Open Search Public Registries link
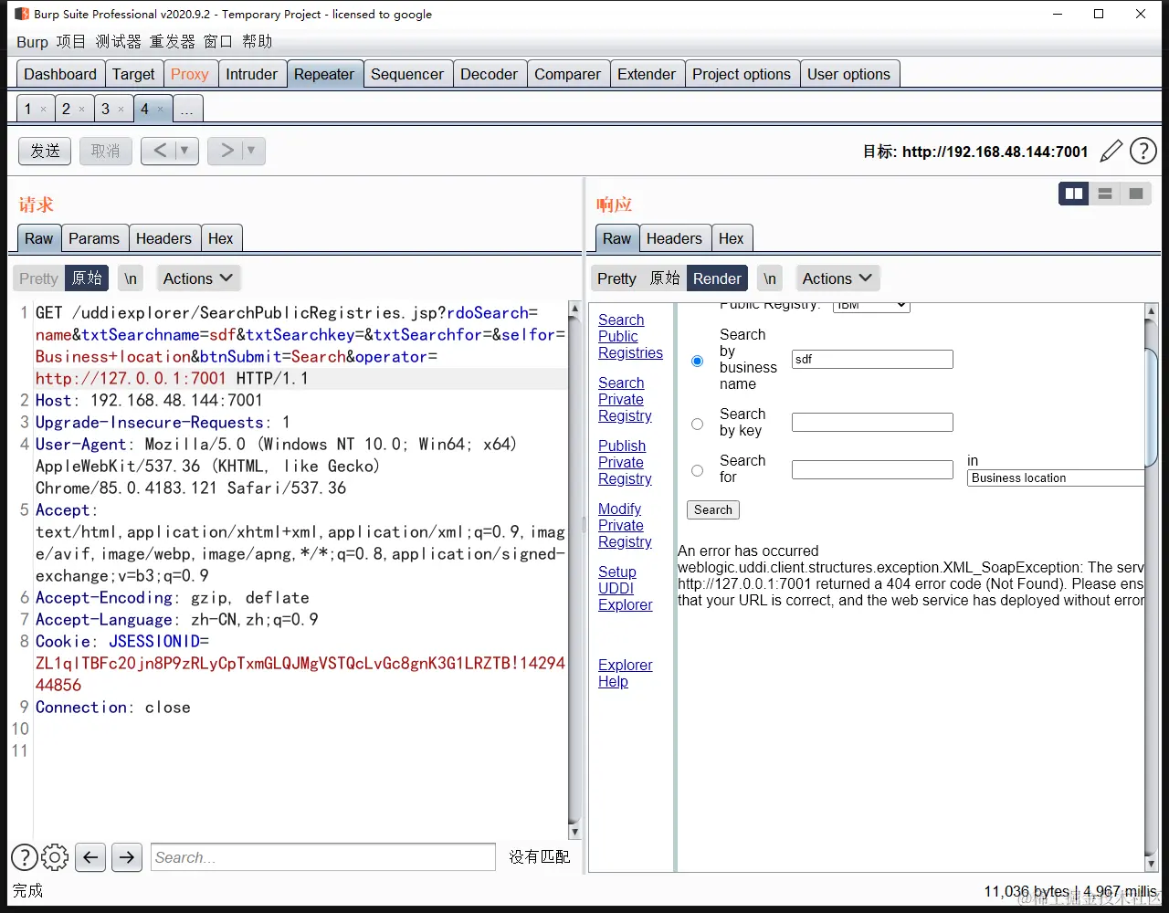 630,336
